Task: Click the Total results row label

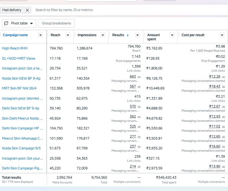Action: [x=11, y=177]
